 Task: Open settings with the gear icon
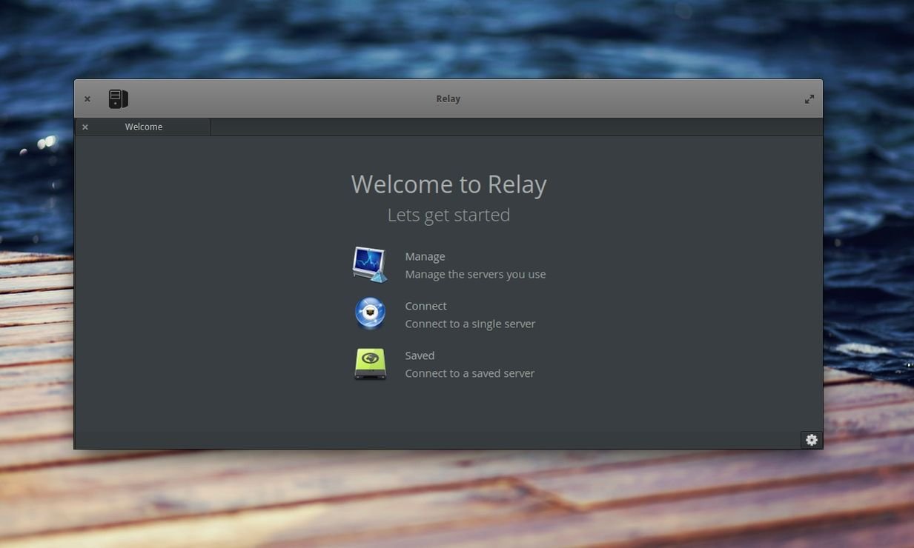point(812,440)
